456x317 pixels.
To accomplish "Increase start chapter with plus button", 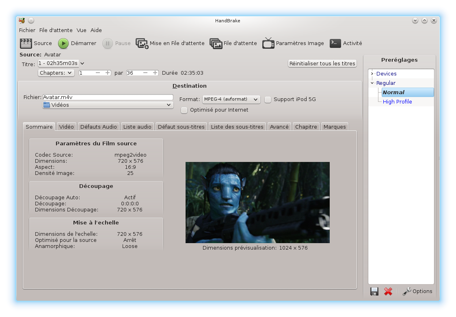I will [x=108, y=73].
